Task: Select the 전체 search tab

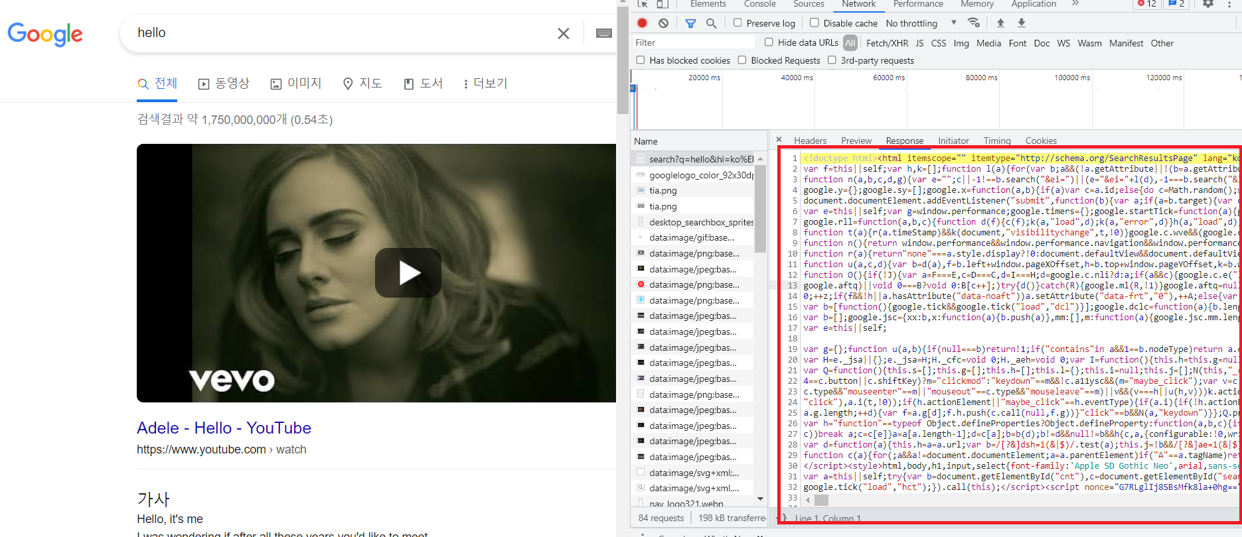Action: [158, 84]
